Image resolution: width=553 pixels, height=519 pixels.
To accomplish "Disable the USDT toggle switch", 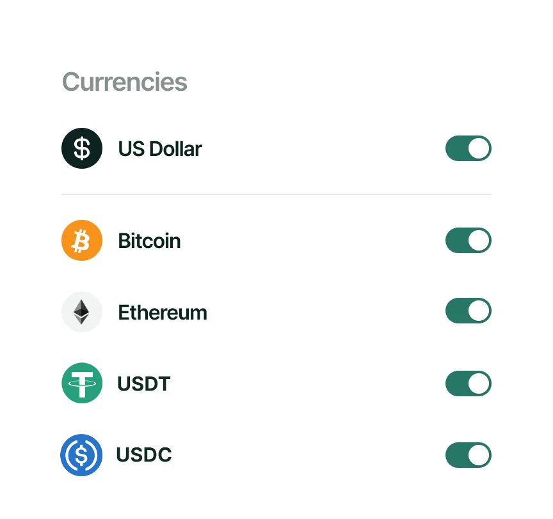I will (468, 383).
